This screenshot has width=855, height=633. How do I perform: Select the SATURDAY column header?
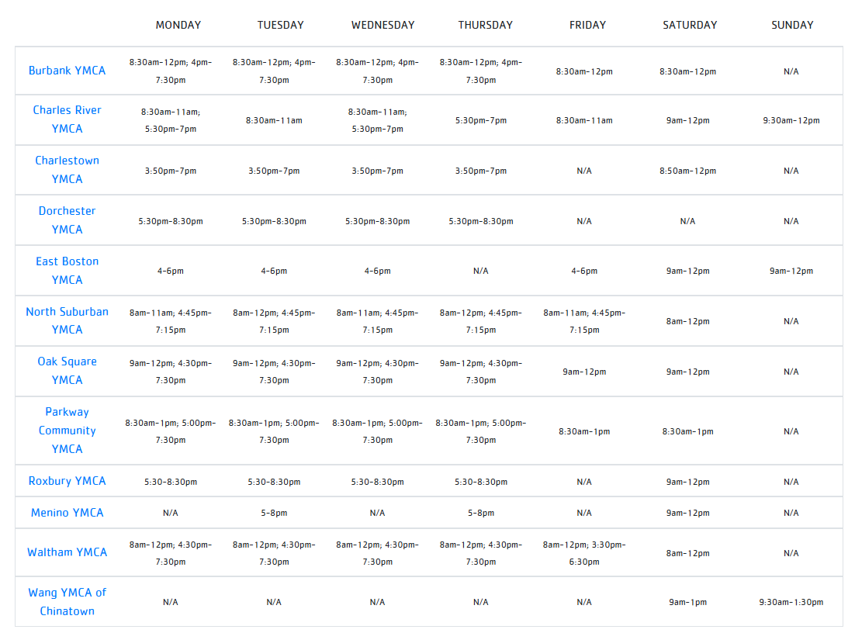pyautogui.click(x=690, y=25)
